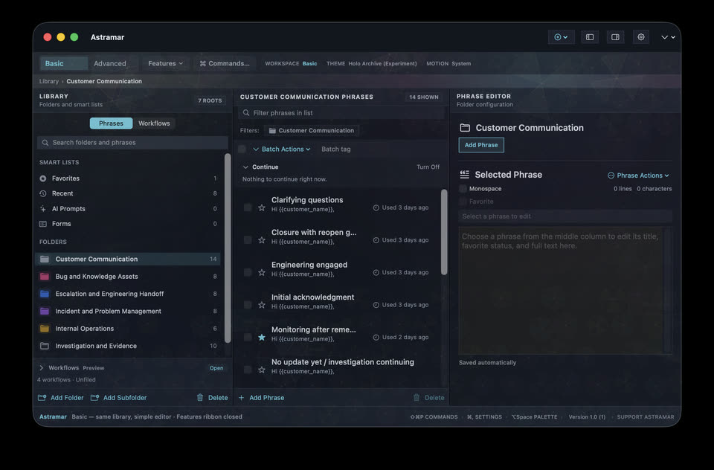Open the AI Prompts smart list
Screen dimensions: 714x470
pos(127,208)
